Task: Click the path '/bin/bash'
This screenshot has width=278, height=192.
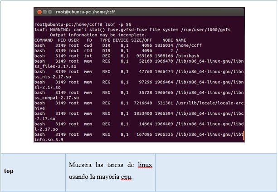Action: 187,56
